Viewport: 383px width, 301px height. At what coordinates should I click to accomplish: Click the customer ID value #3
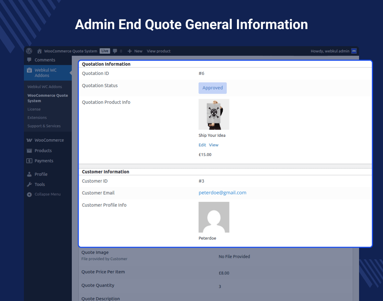pyautogui.click(x=201, y=181)
